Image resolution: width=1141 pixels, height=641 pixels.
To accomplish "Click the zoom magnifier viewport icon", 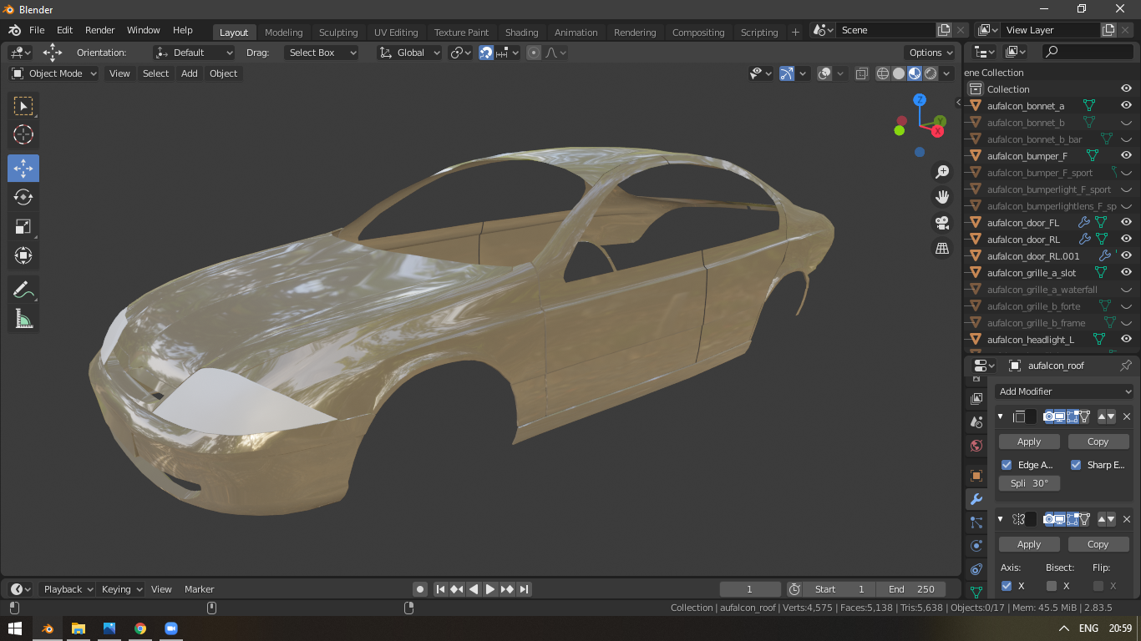I will click(942, 172).
